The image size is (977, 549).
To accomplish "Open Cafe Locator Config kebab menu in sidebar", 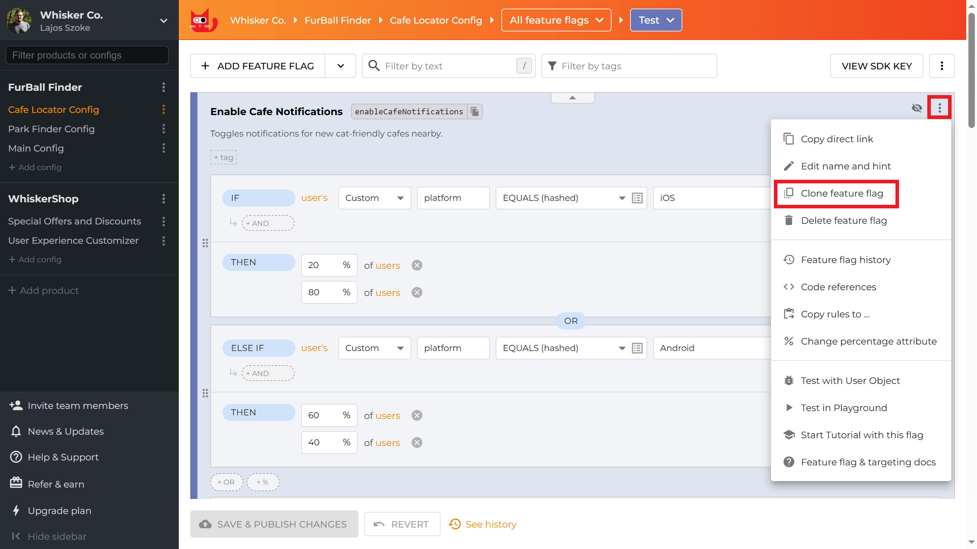I will pyautogui.click(x=163, y=110).
